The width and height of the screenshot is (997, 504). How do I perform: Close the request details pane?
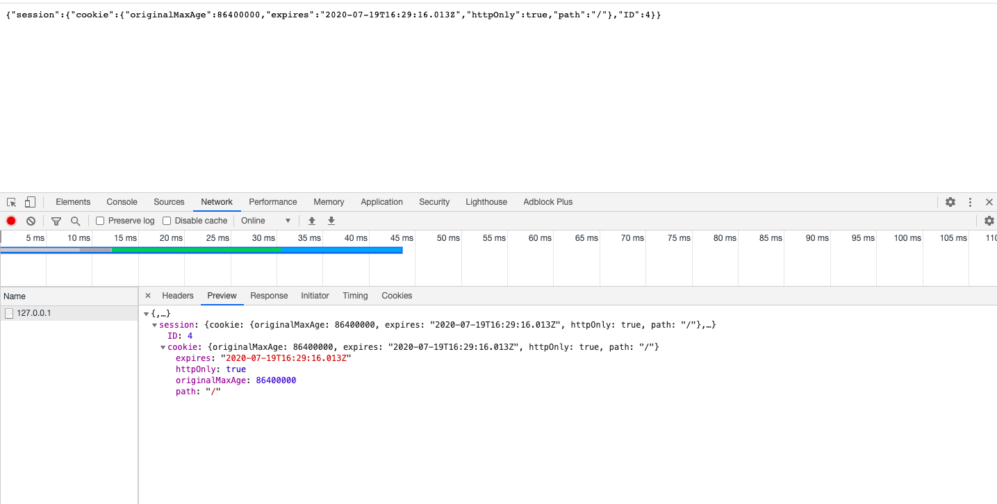(x=147, y=296)
